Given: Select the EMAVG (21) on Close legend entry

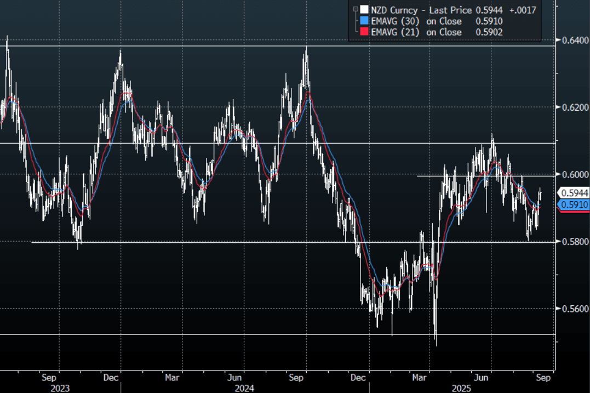Looking at the screenshot, I should point(416,32).
